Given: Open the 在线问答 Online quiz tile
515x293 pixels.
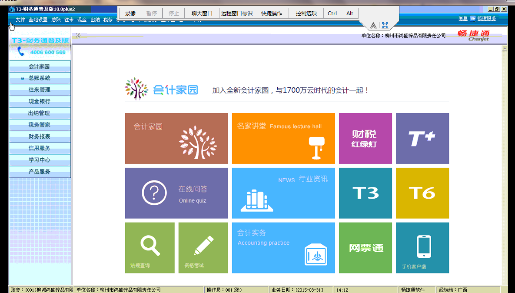Looking at the screenshot, I should coord(176,193).
